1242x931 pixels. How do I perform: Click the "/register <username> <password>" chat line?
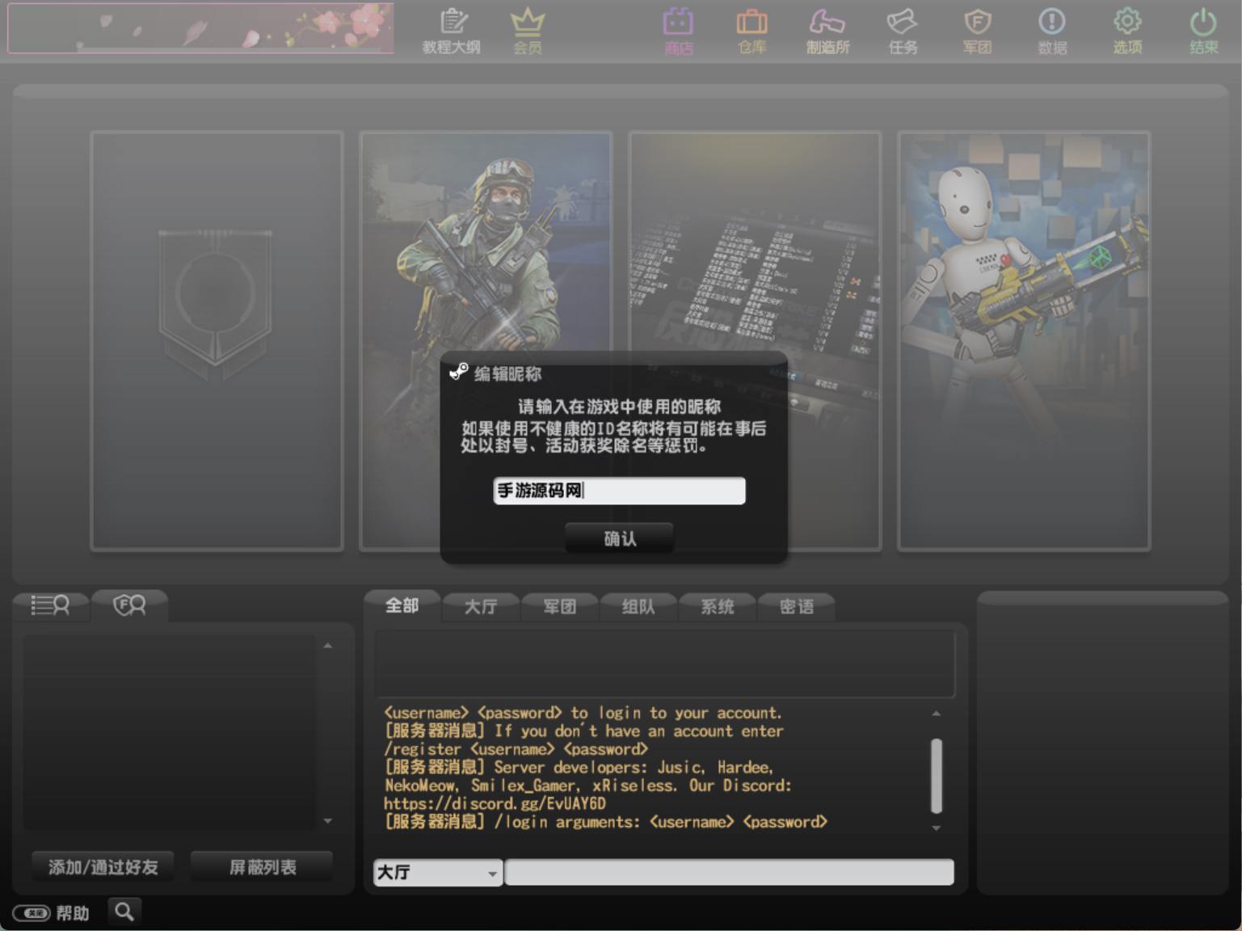pos(516,749)
